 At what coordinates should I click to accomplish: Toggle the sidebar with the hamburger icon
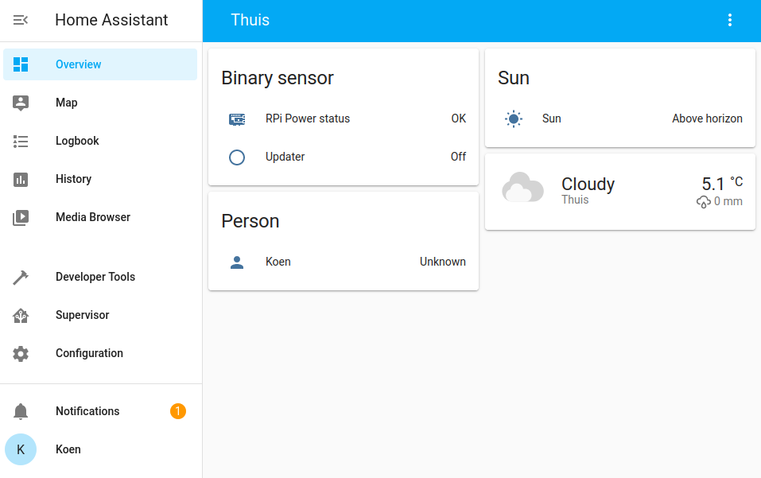click(x=21, y=20)
